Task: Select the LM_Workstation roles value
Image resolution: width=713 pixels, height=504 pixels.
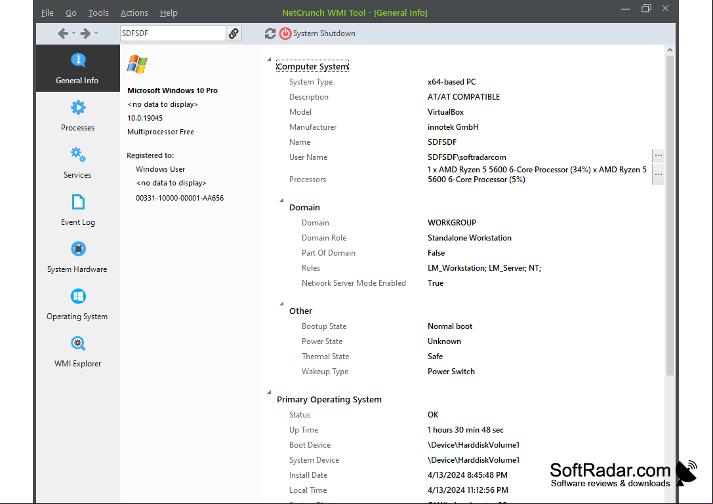Action: pos(484,268)
